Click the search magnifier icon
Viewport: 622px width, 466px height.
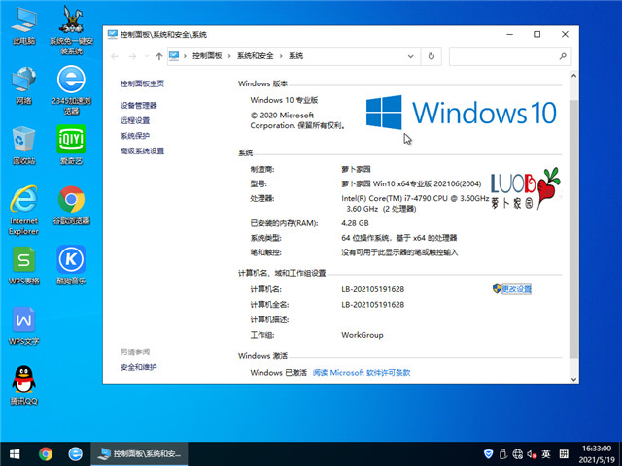coord(563,56)
